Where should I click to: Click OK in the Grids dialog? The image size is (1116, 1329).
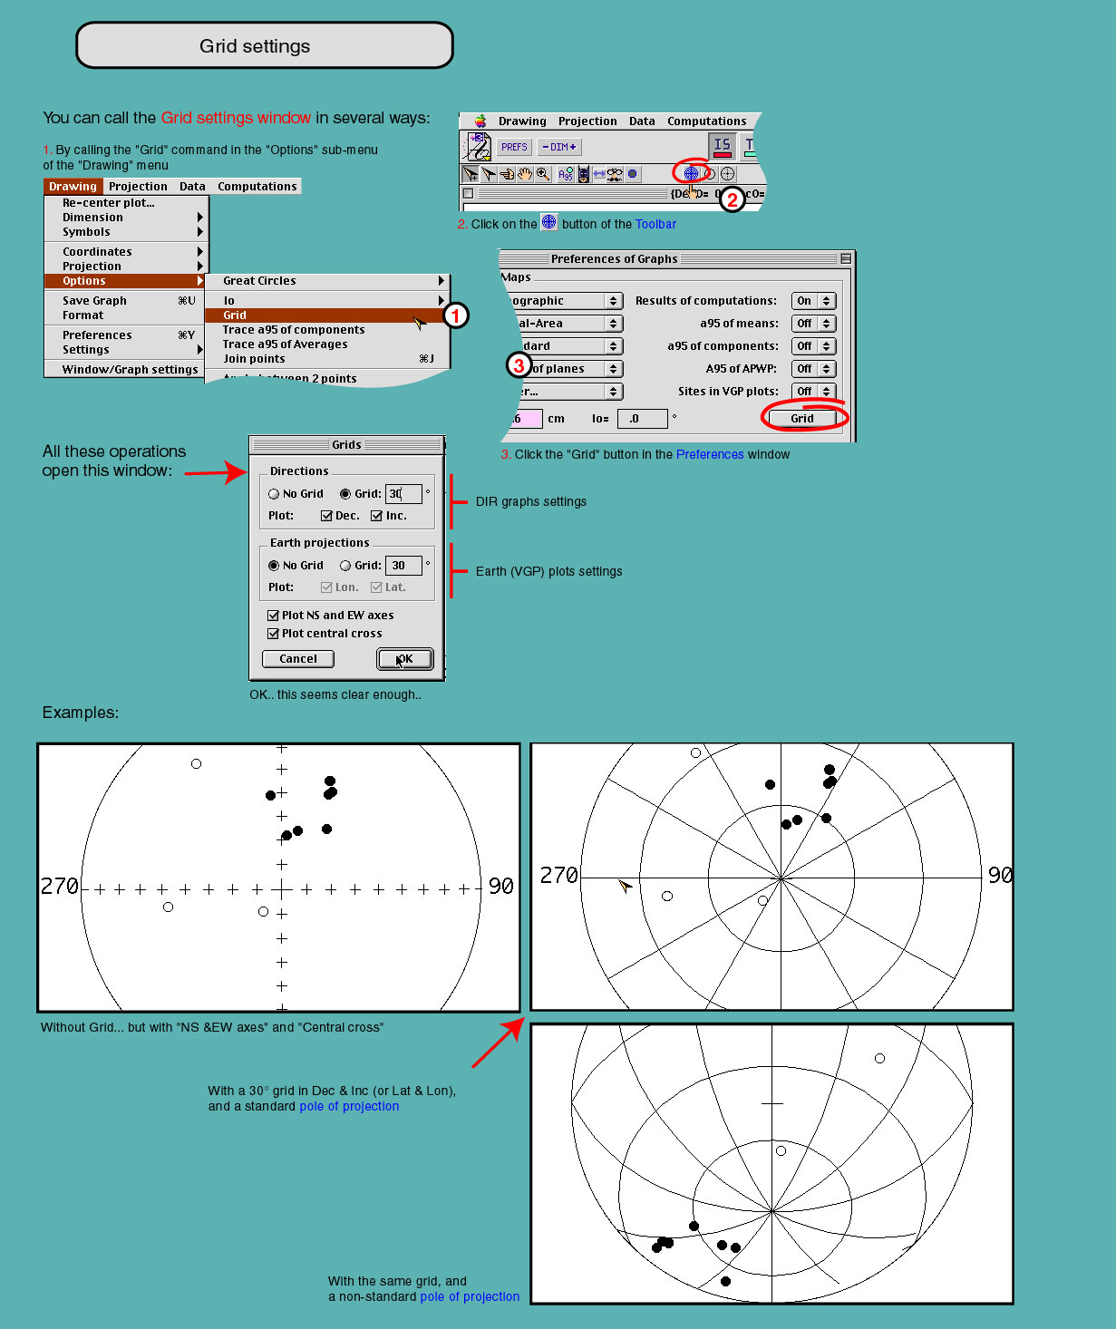pos(404,659)
